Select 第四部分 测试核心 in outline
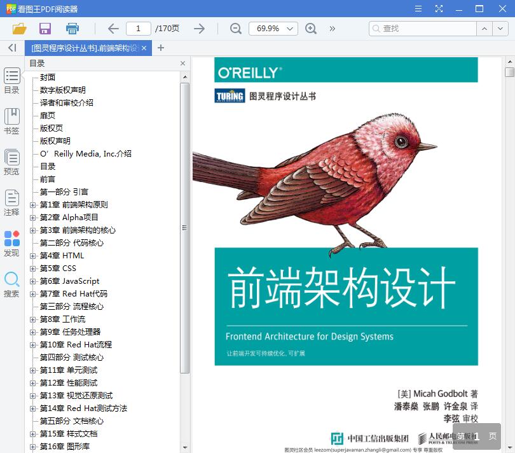 click(x=72, y=358)
